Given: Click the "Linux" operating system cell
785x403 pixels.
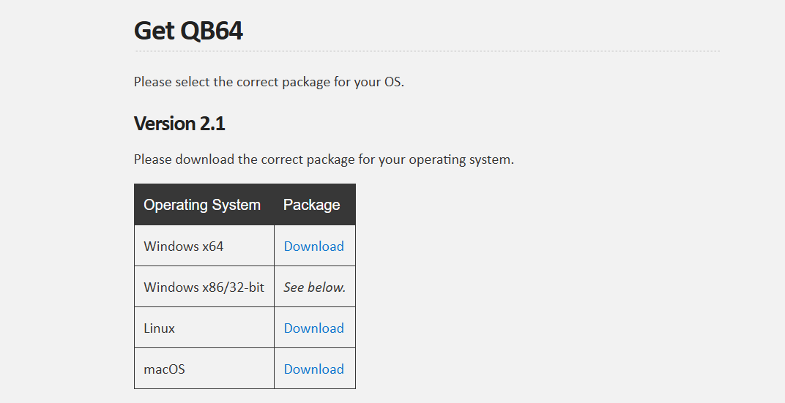Looking at the screenshot, I should coord(160,328).
